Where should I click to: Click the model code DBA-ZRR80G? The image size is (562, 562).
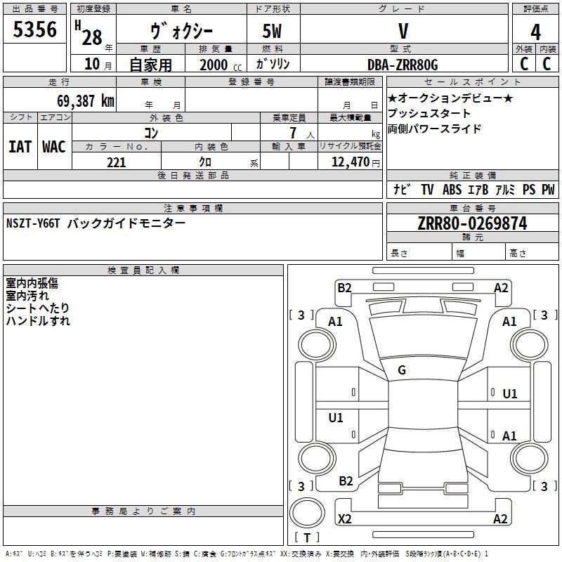click(403, 65)
